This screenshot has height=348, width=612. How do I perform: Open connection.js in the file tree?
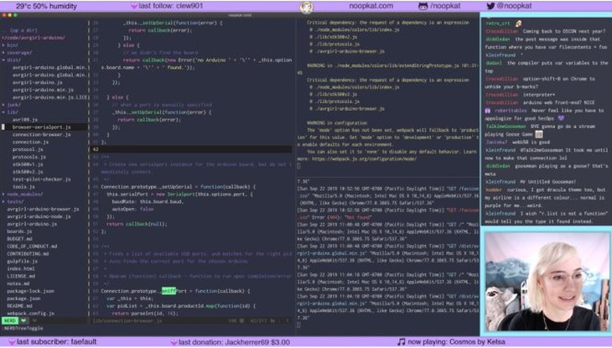click(x=29, y=142)
